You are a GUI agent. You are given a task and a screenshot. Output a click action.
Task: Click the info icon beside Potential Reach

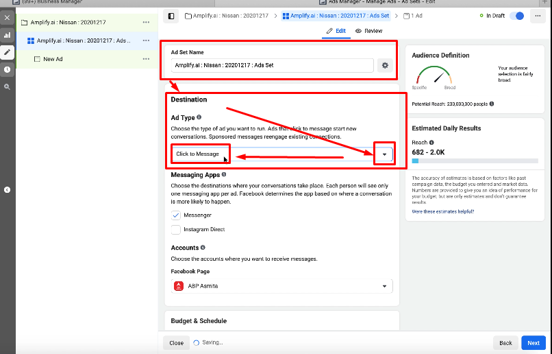(492, 104)
